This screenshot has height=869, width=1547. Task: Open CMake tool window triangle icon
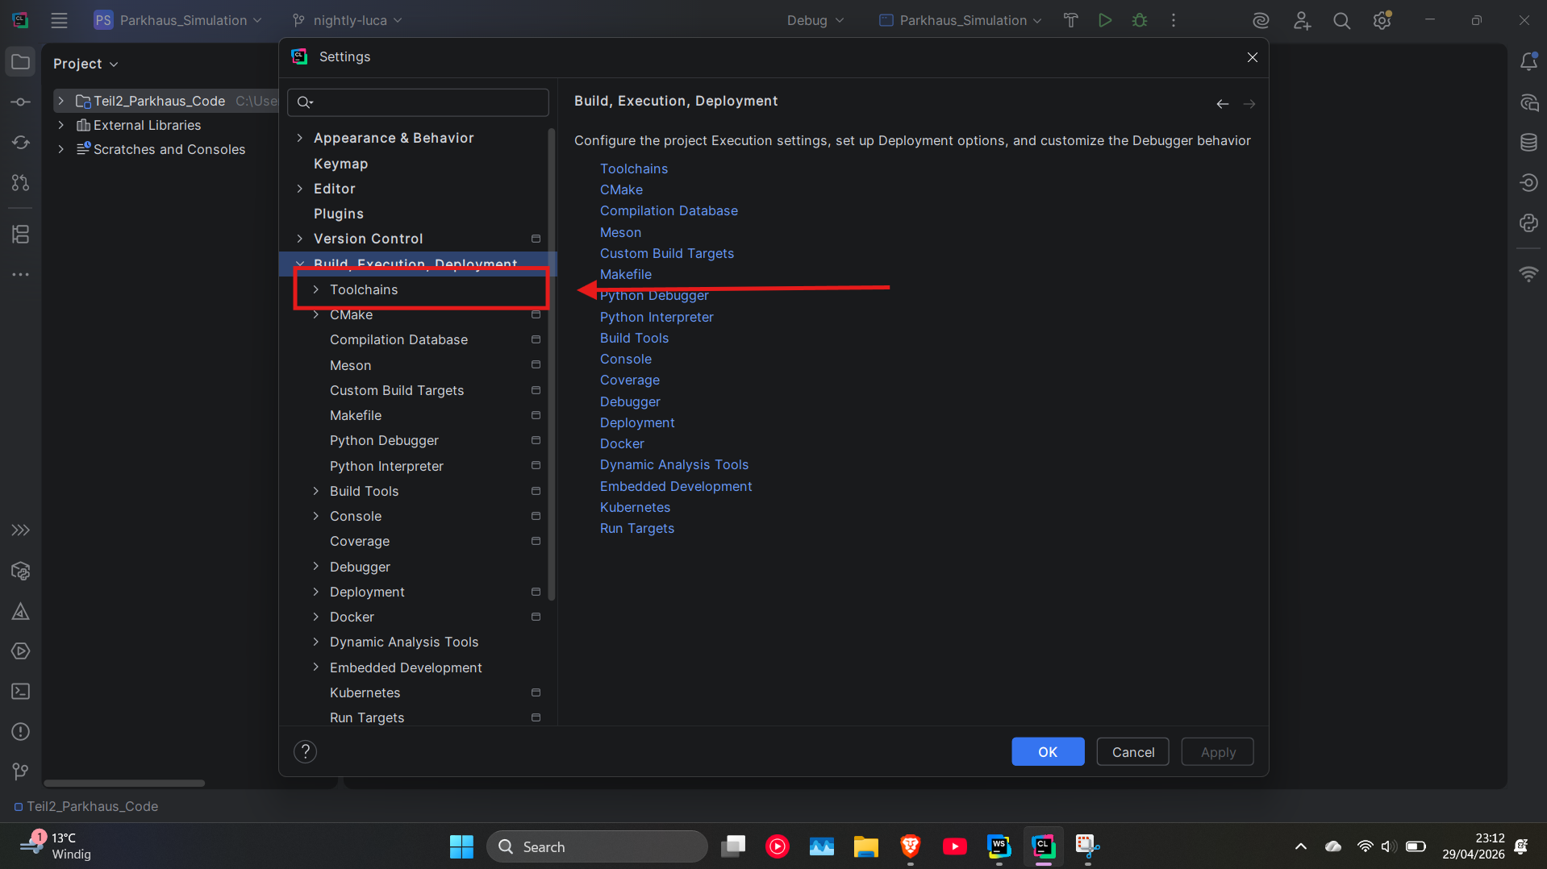pos(21,612)
